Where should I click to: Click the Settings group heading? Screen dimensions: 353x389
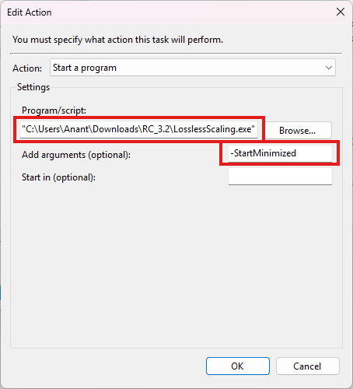33,87
